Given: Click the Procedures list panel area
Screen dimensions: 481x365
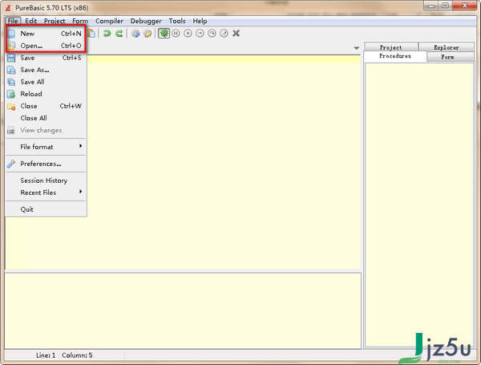Looking at the screenshot, I should tap(419, 205).
